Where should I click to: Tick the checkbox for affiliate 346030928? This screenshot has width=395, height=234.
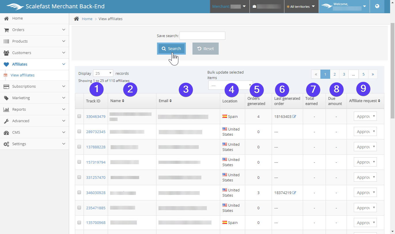click(79, 193)
